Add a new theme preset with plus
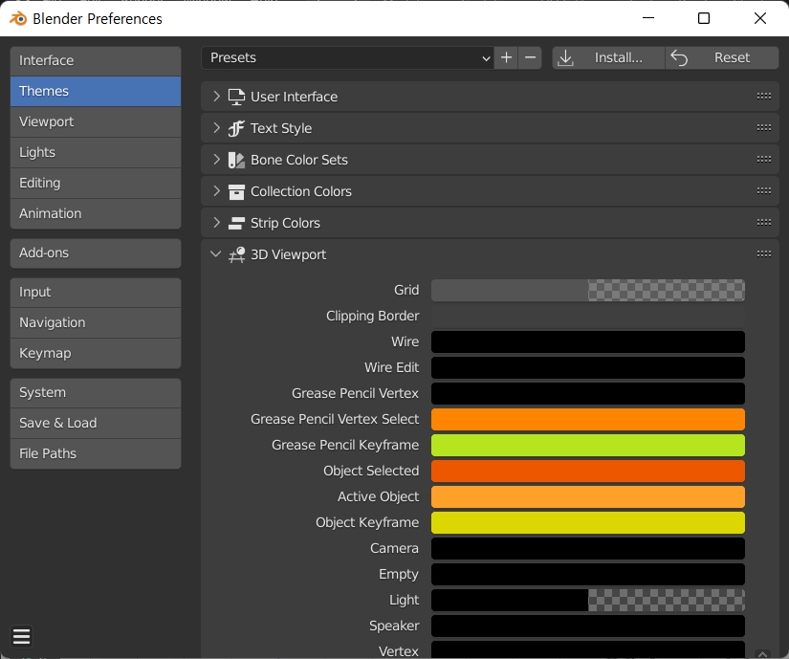Viewport: 789px width, 659px height. (506, 57)
